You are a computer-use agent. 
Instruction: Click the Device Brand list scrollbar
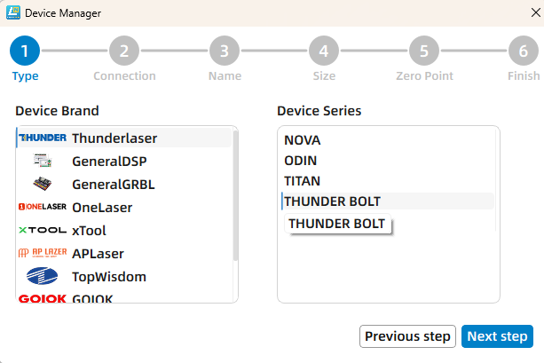[235, 195]
